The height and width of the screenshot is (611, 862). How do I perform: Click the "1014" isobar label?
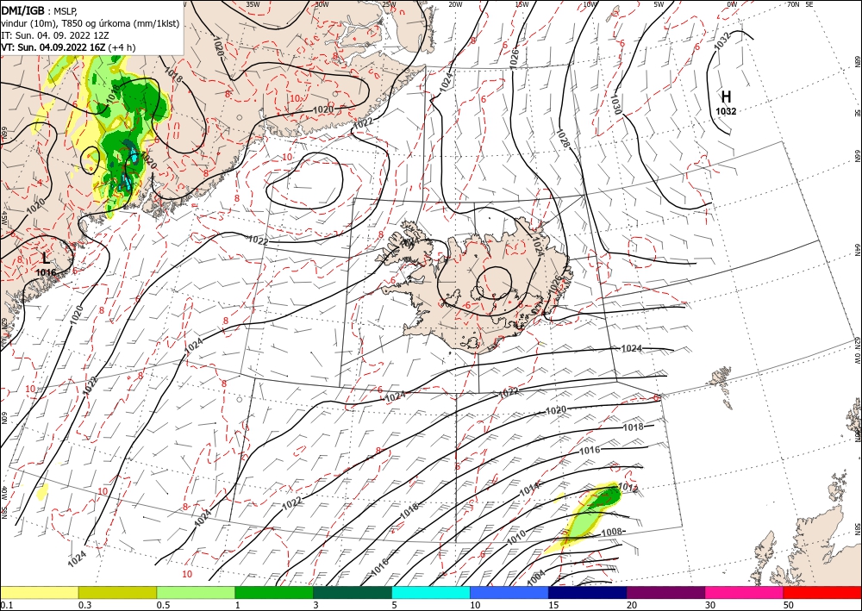tap(529, 489)
